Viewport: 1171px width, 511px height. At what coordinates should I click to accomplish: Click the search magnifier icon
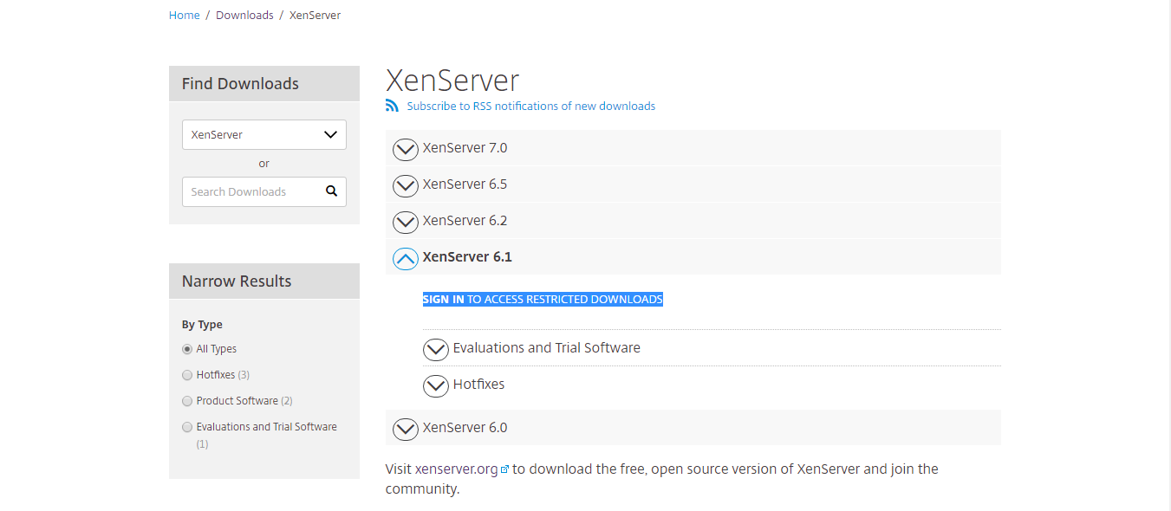(x=331, y=191)
